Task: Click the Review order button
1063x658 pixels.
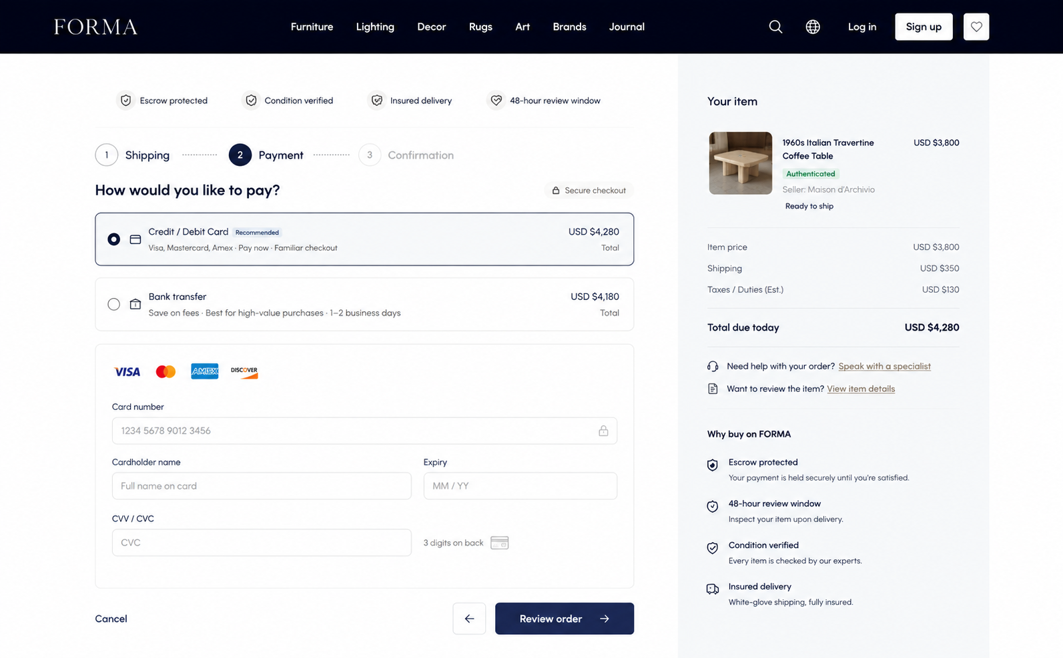Action: [565, 619]
